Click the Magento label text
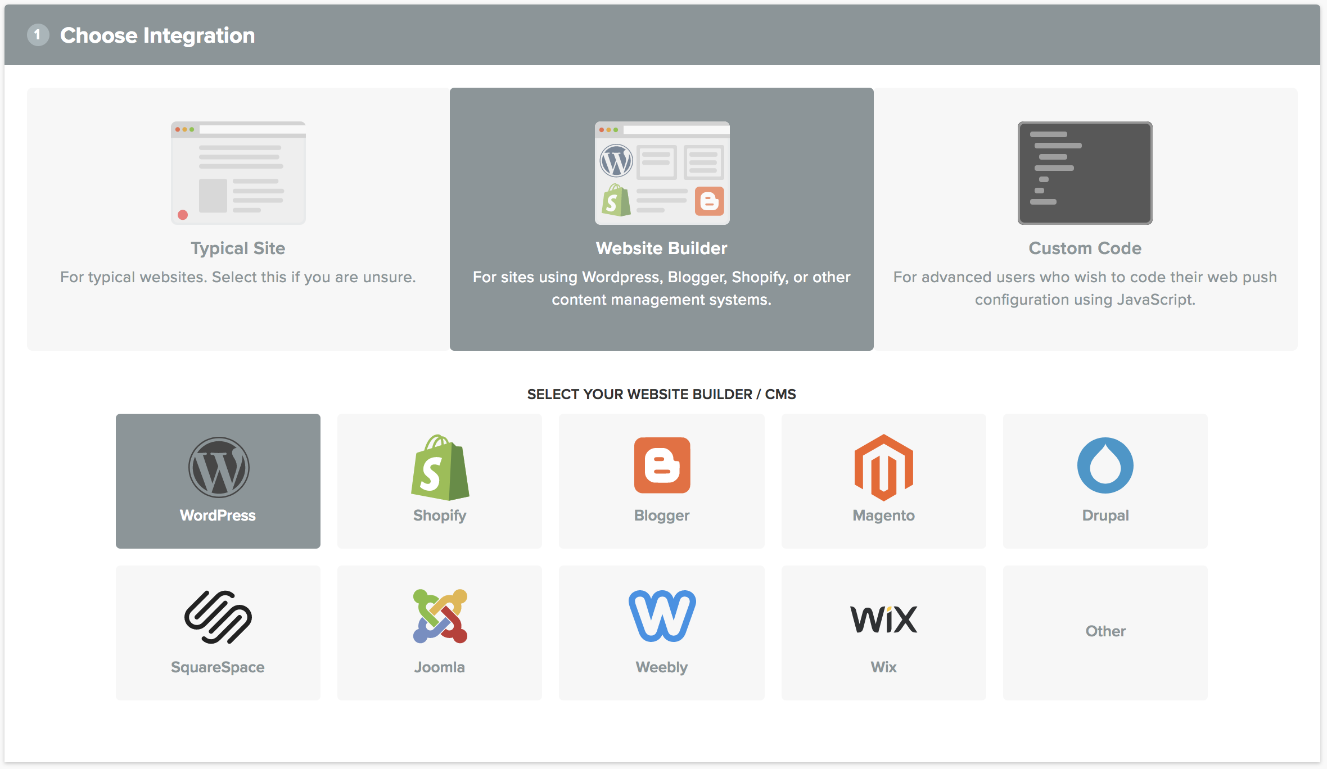Screen dimensions: 1327x769 click(x=883, y=515)
